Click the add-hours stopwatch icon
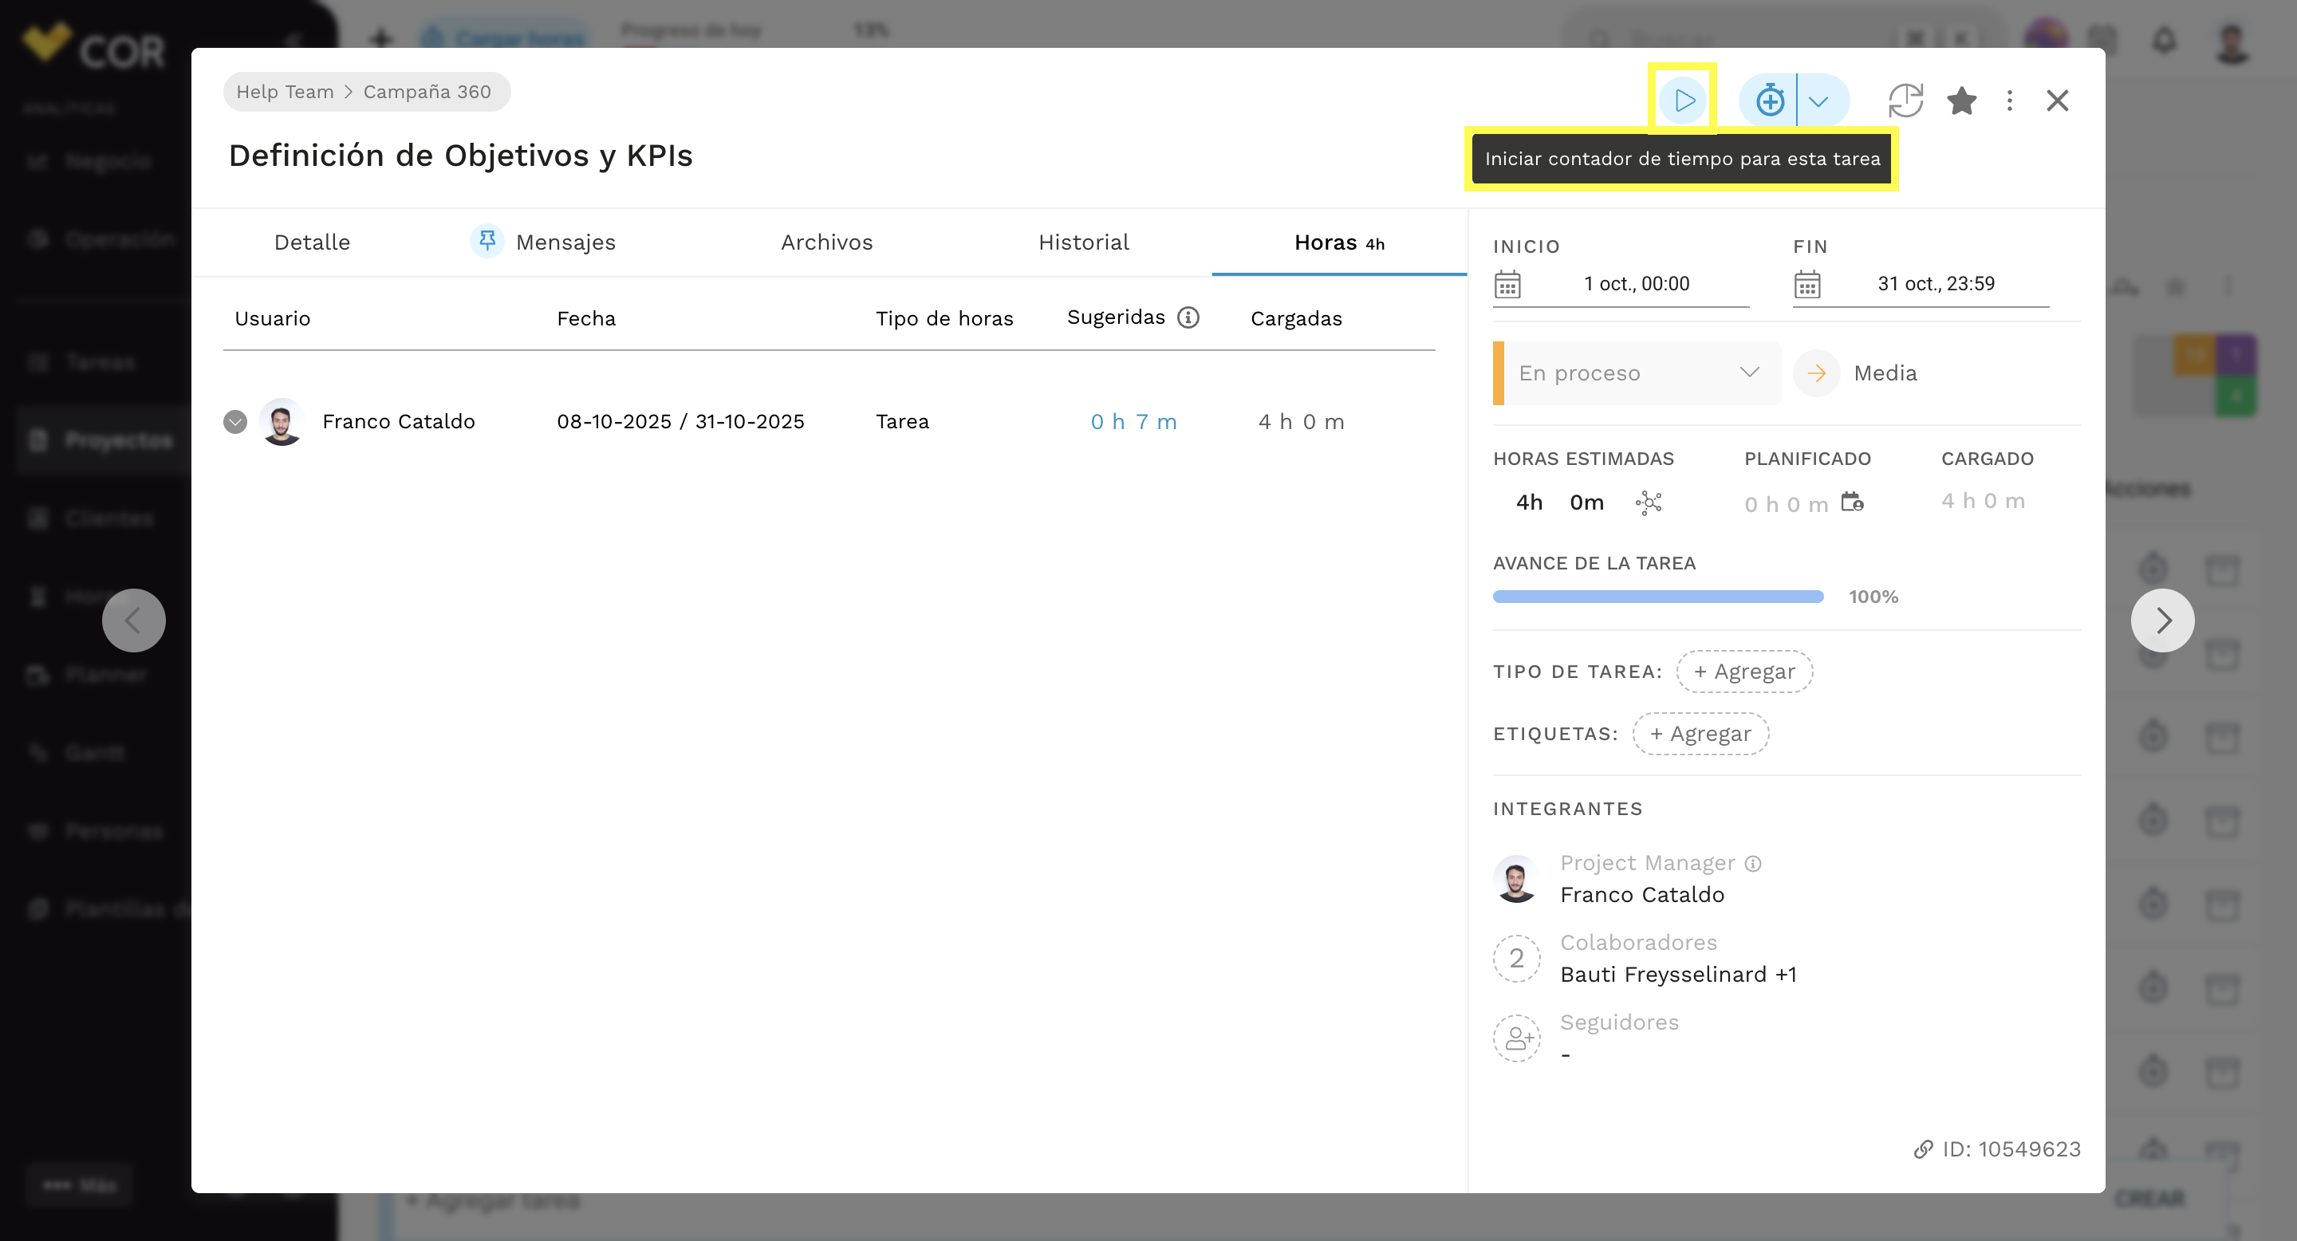Image resolution: width=2297 pixels, height=1241 pixels. coord(1769,100)
